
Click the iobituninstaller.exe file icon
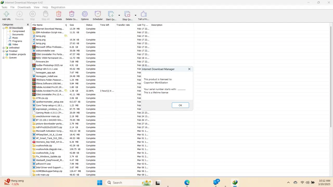point(34,51)
